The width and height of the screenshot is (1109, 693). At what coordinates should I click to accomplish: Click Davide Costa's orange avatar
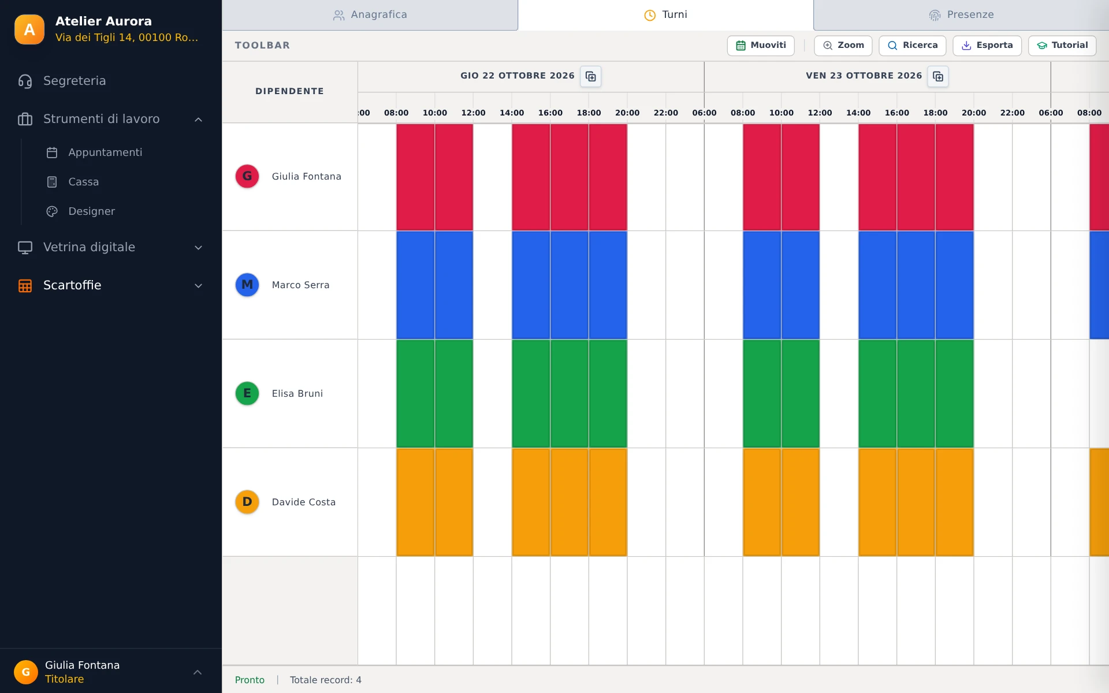click(x=247, y=502)
